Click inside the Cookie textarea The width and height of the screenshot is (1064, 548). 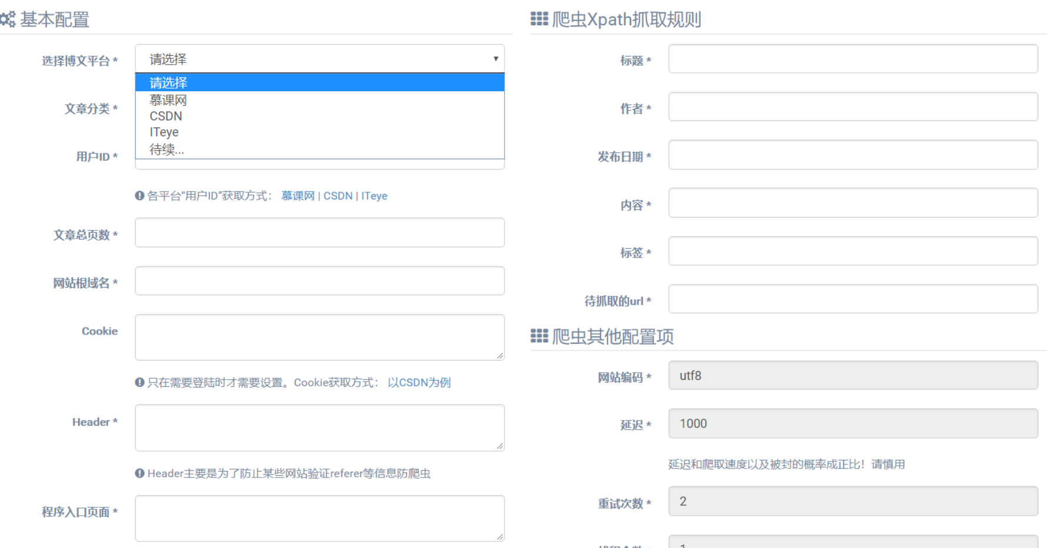point(319,336)
